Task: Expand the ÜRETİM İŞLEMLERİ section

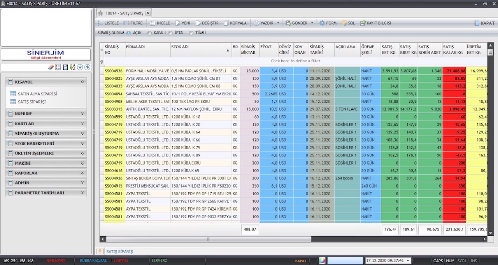Action: (x=46, y=153)
